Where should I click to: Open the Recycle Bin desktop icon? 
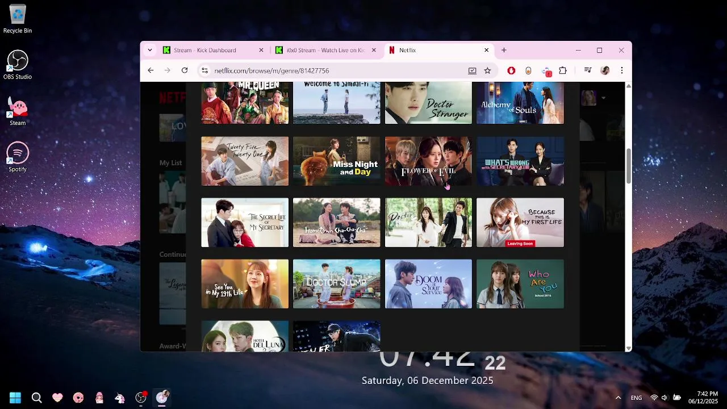[18, 19]
